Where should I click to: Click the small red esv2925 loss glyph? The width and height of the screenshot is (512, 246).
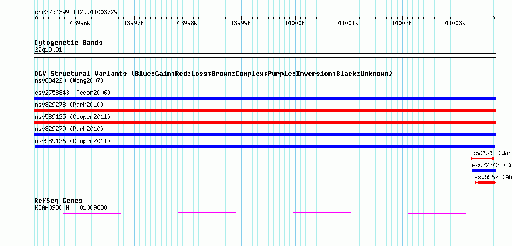482,159
